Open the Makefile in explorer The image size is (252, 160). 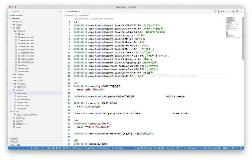(x=19, y=121)
